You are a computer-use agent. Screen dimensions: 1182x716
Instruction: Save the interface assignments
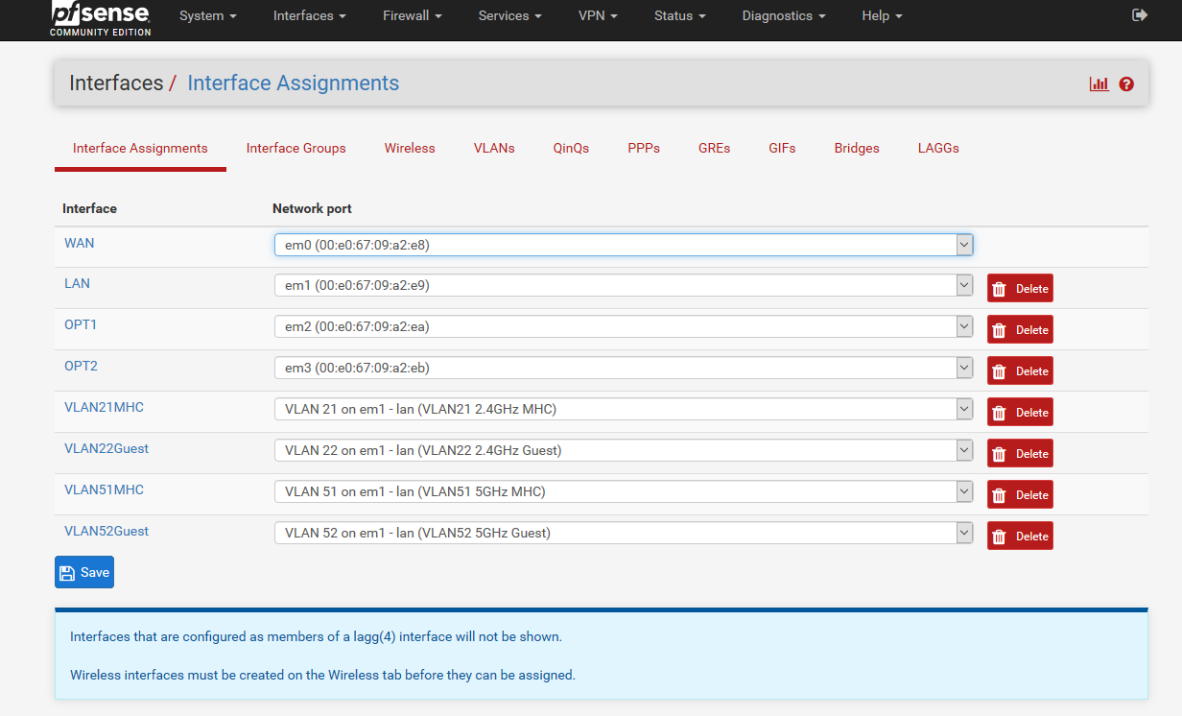pyautogui.click(x=84, y=572)
